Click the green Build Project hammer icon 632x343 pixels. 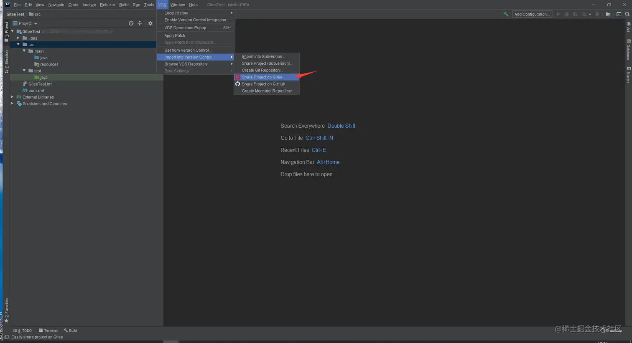pyautogui.click(x=506, y=14)
